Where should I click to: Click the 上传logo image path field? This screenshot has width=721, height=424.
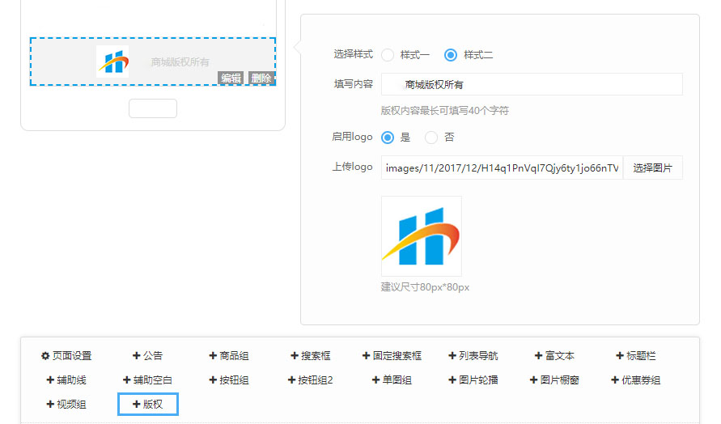tap(502, 167)
